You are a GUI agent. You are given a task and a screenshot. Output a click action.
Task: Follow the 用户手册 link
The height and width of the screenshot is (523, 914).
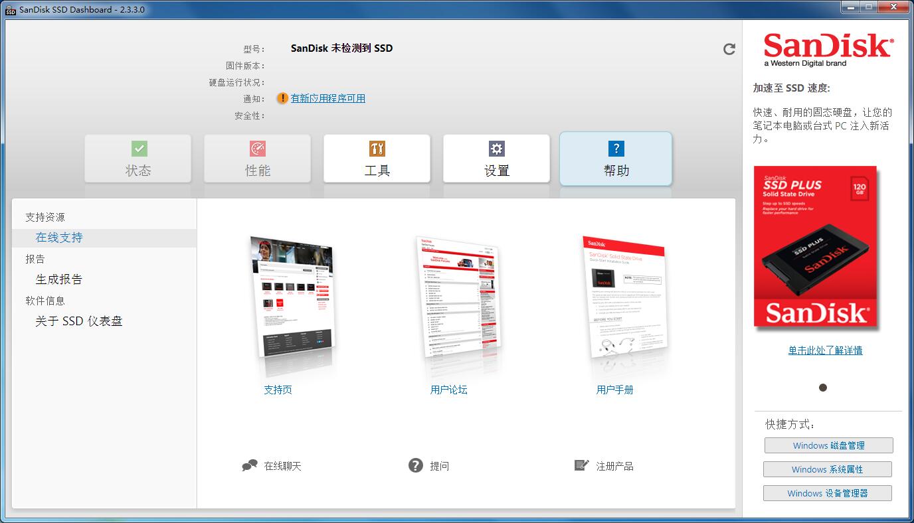[x=615, y=390]
